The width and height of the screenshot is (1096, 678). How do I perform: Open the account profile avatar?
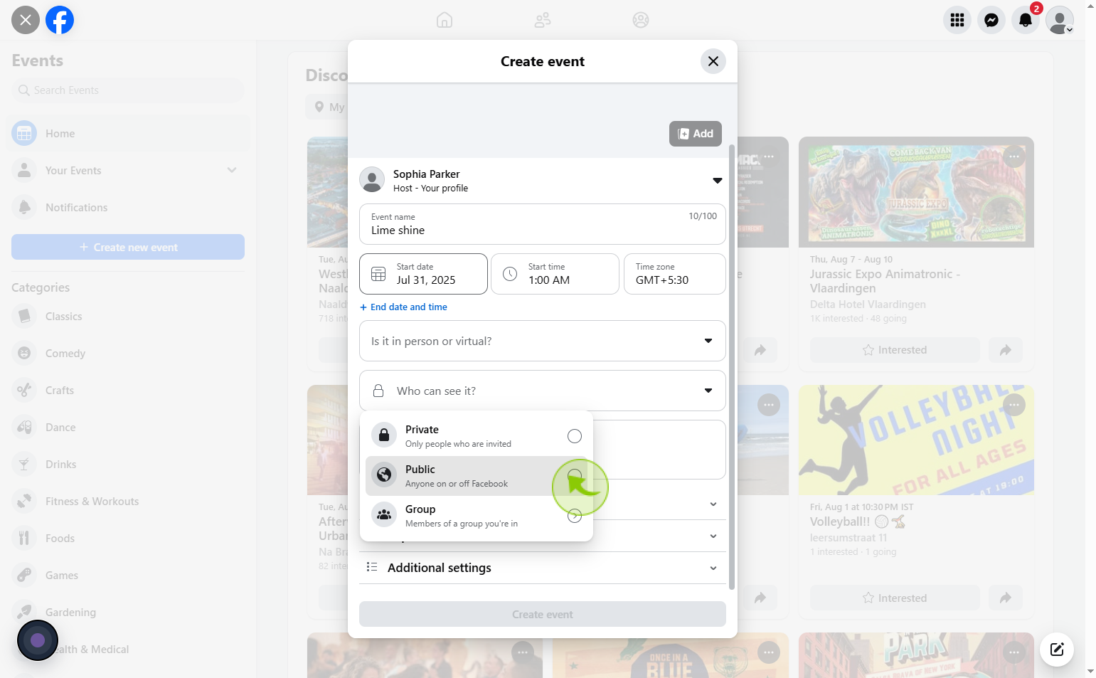[1060, 20]
